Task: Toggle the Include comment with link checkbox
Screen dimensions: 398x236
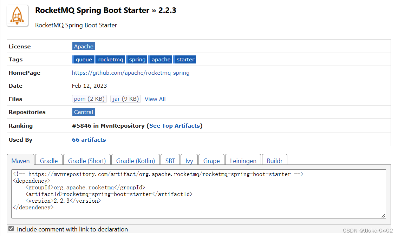Action: (11, 229)
